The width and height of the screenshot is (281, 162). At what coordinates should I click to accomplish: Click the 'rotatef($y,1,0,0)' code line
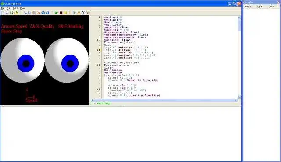(122, 85)
